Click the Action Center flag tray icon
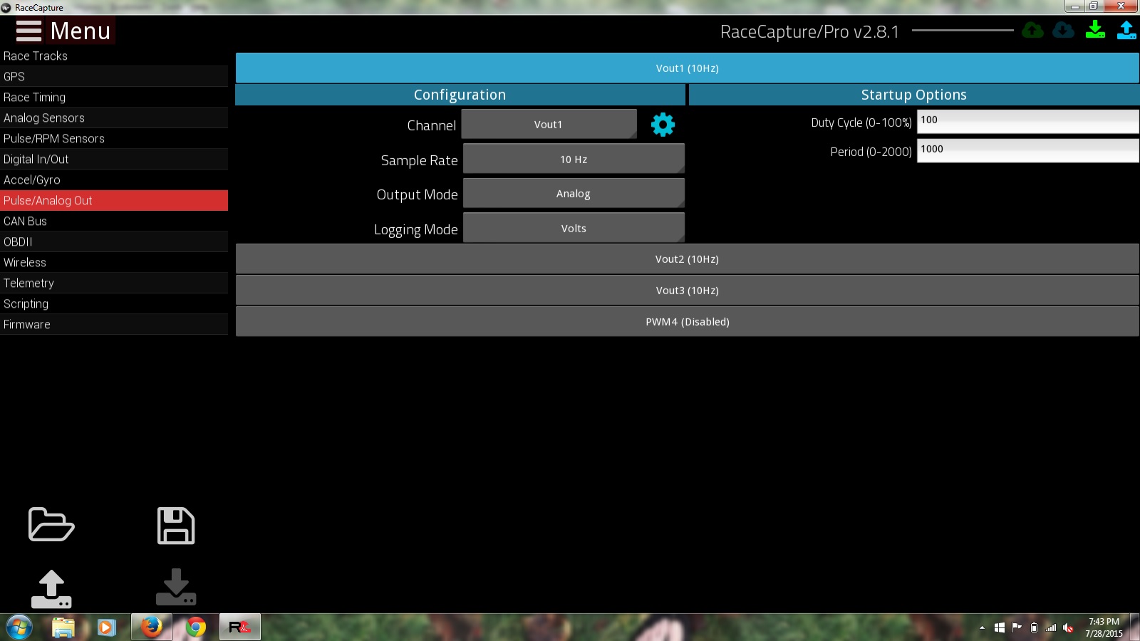 (1017, 627)
